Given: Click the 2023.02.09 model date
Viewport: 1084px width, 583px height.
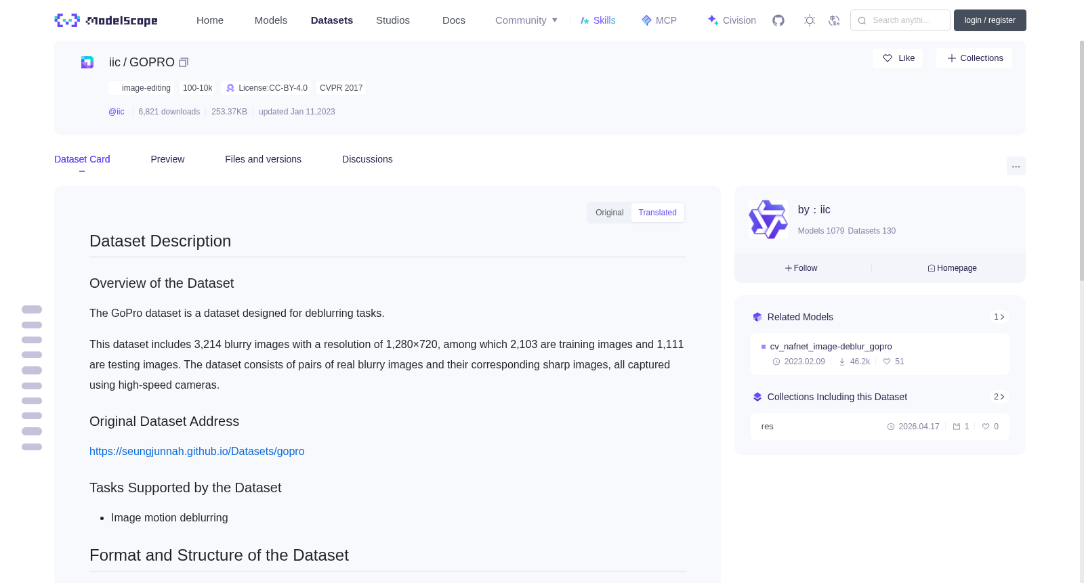Looking at the screenshot, I should (799, 362).
